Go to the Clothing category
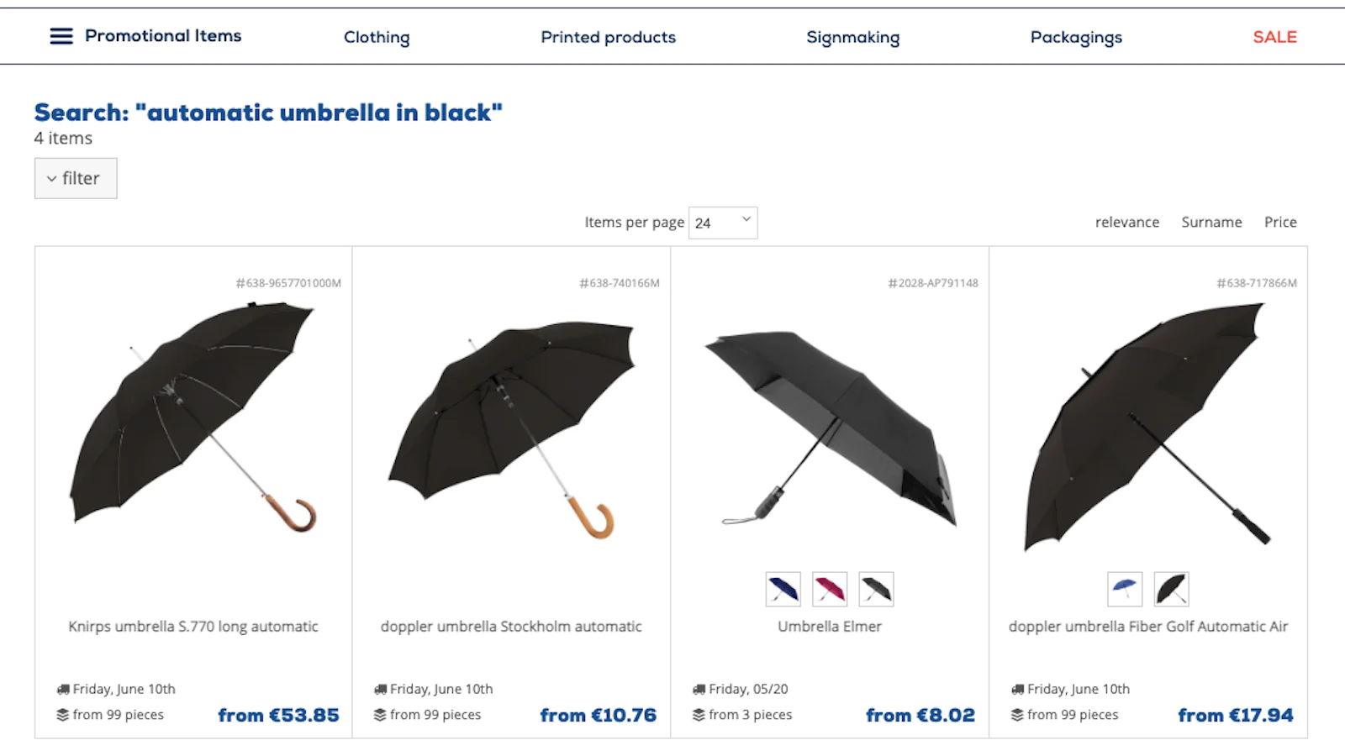Image resolution: width=1345 pixels, height=756 pixels. click(x=377, y=37)
